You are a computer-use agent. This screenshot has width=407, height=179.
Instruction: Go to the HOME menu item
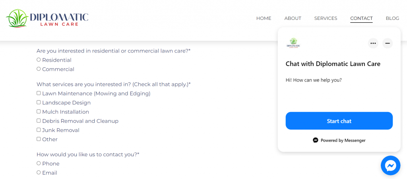tap(264, 18)
